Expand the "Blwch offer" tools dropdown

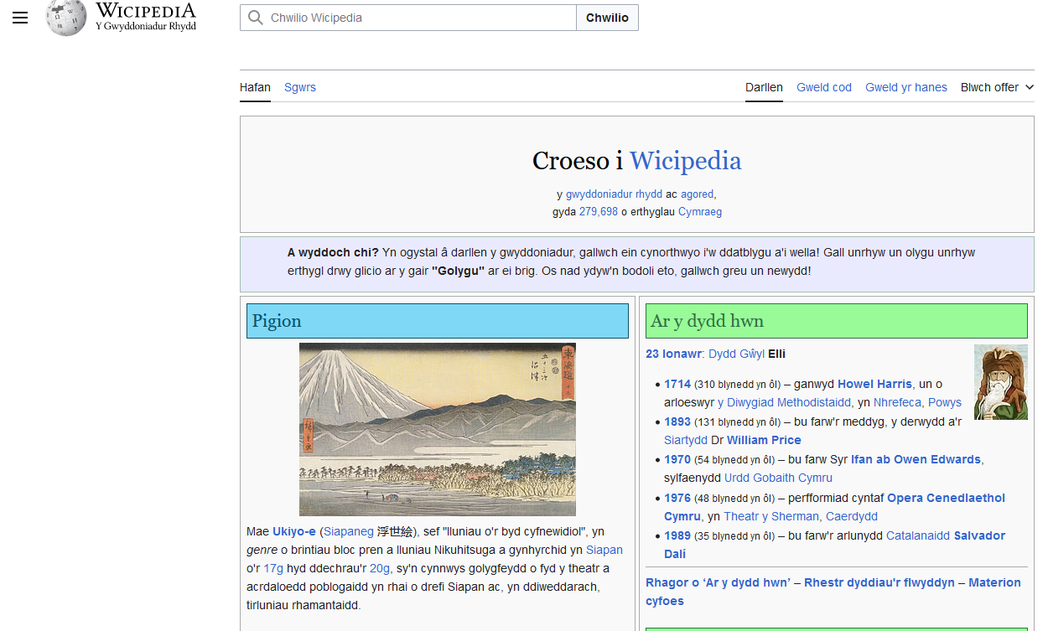(x=997, y=87)
